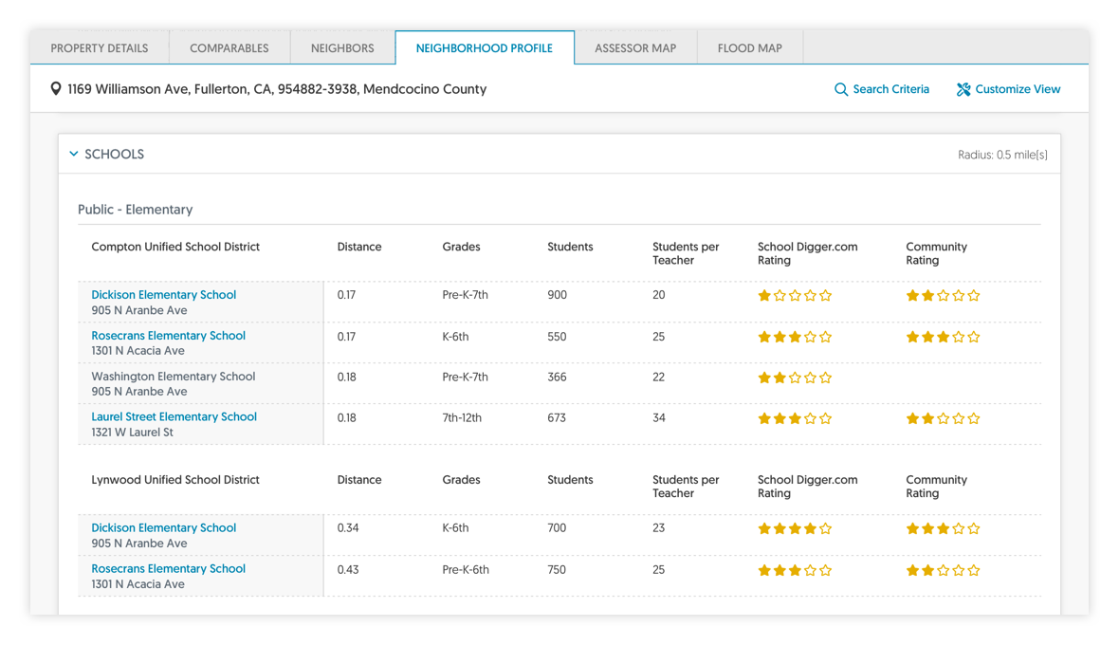Click Washington Elementary School Digger stars

click(x=795, y=378)
